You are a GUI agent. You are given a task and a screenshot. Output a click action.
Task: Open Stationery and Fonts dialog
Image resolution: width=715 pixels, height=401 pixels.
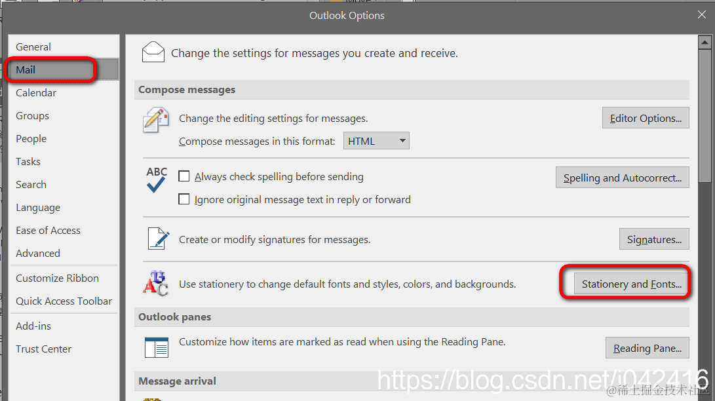tap(632, 284)
